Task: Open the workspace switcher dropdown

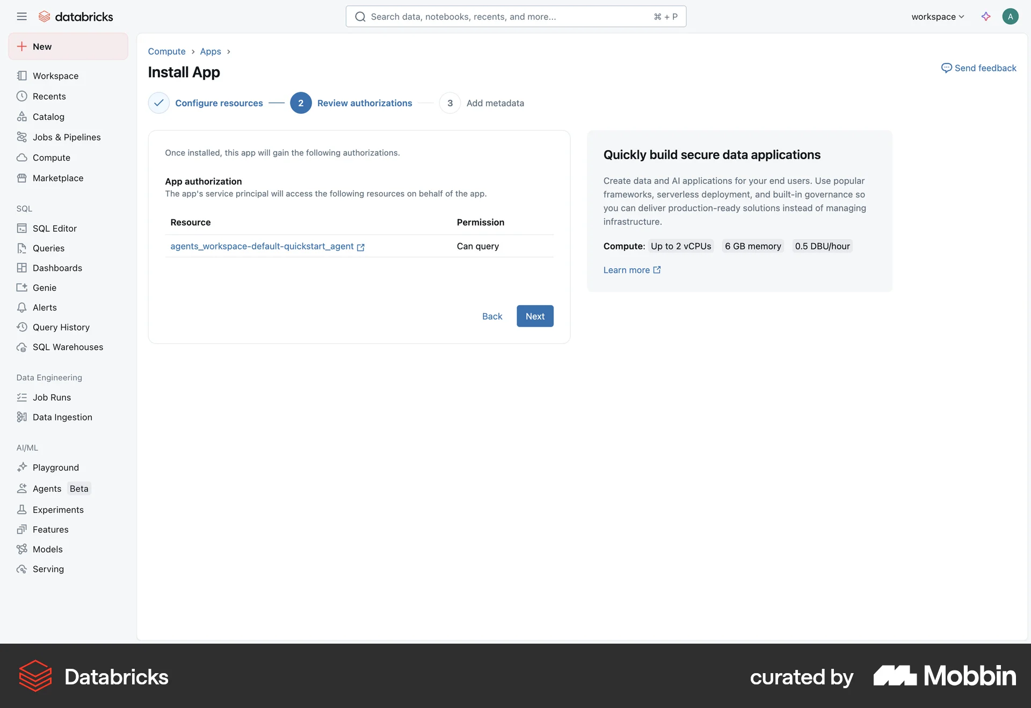Action: [936, 16]
